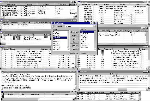Click horizontal scrollbar thumb in bottom-left table
This screenshot has width=150, height=101.
pyautogui.click(x=21, y=99)
